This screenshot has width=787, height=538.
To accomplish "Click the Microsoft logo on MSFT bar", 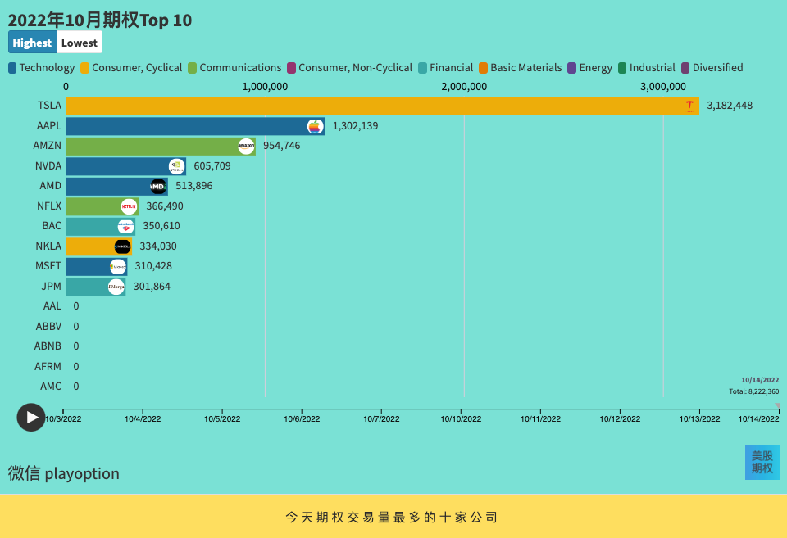I will (x=118, y=266).
